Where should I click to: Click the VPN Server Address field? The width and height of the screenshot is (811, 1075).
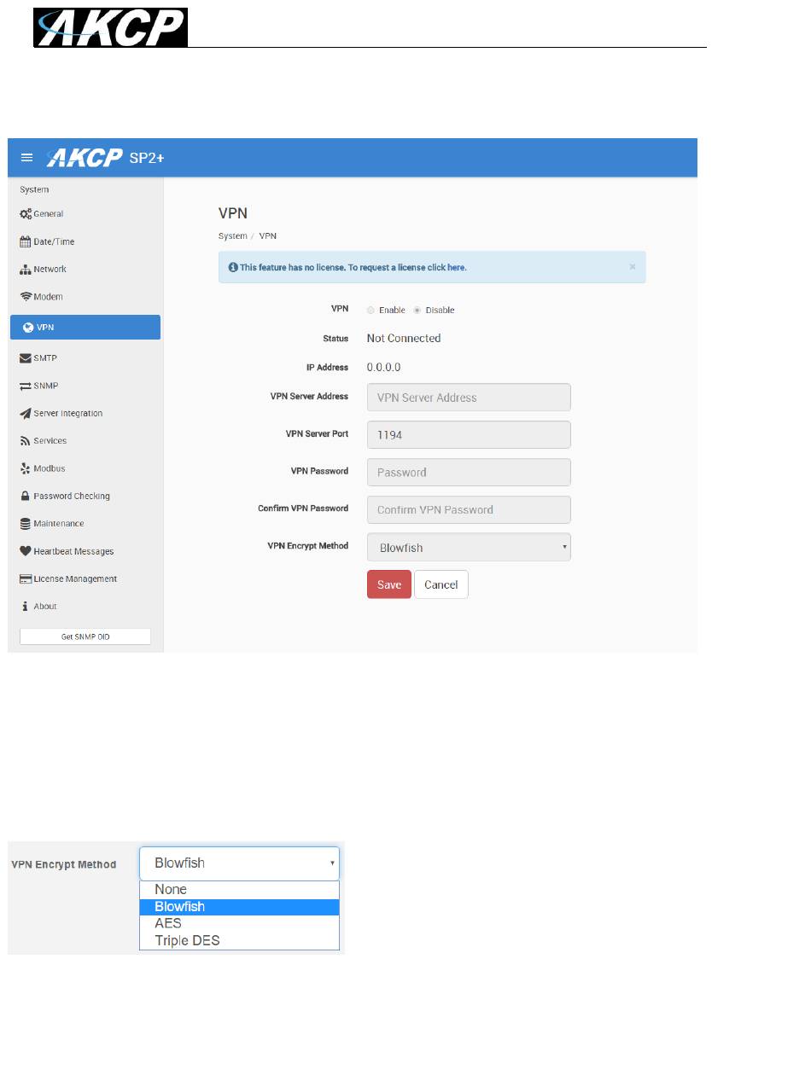pos(469,398)
